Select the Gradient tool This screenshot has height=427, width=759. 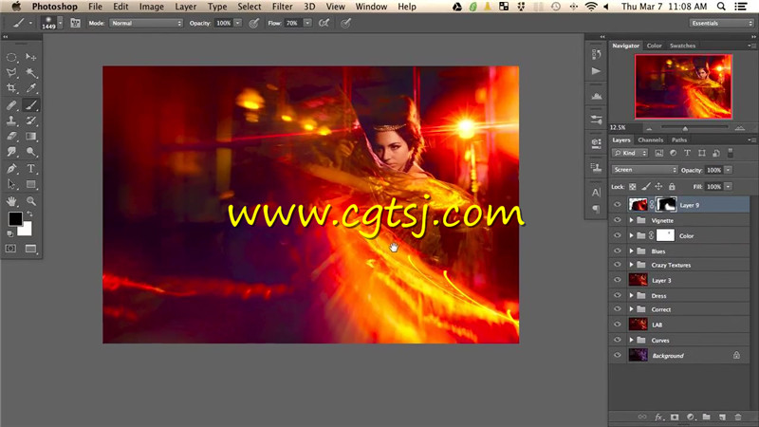point(31,137)
